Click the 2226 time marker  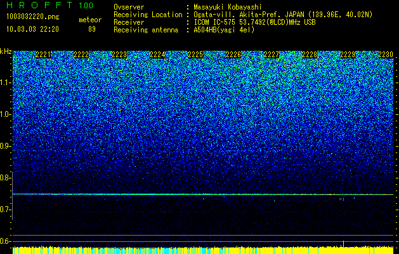coord(233,55)
